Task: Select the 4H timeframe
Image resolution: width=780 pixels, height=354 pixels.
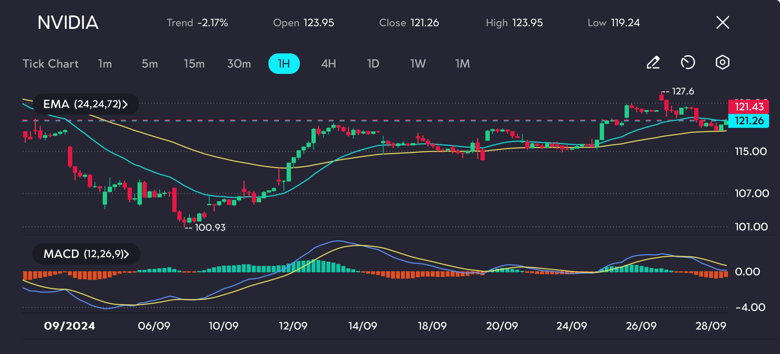Action: tap(328, 64)
